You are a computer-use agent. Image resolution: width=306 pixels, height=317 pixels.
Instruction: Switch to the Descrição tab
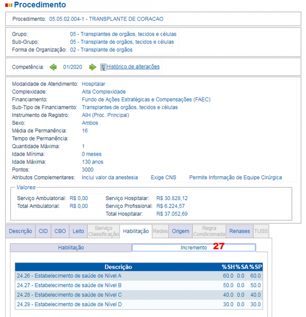(x=21, y=231)
